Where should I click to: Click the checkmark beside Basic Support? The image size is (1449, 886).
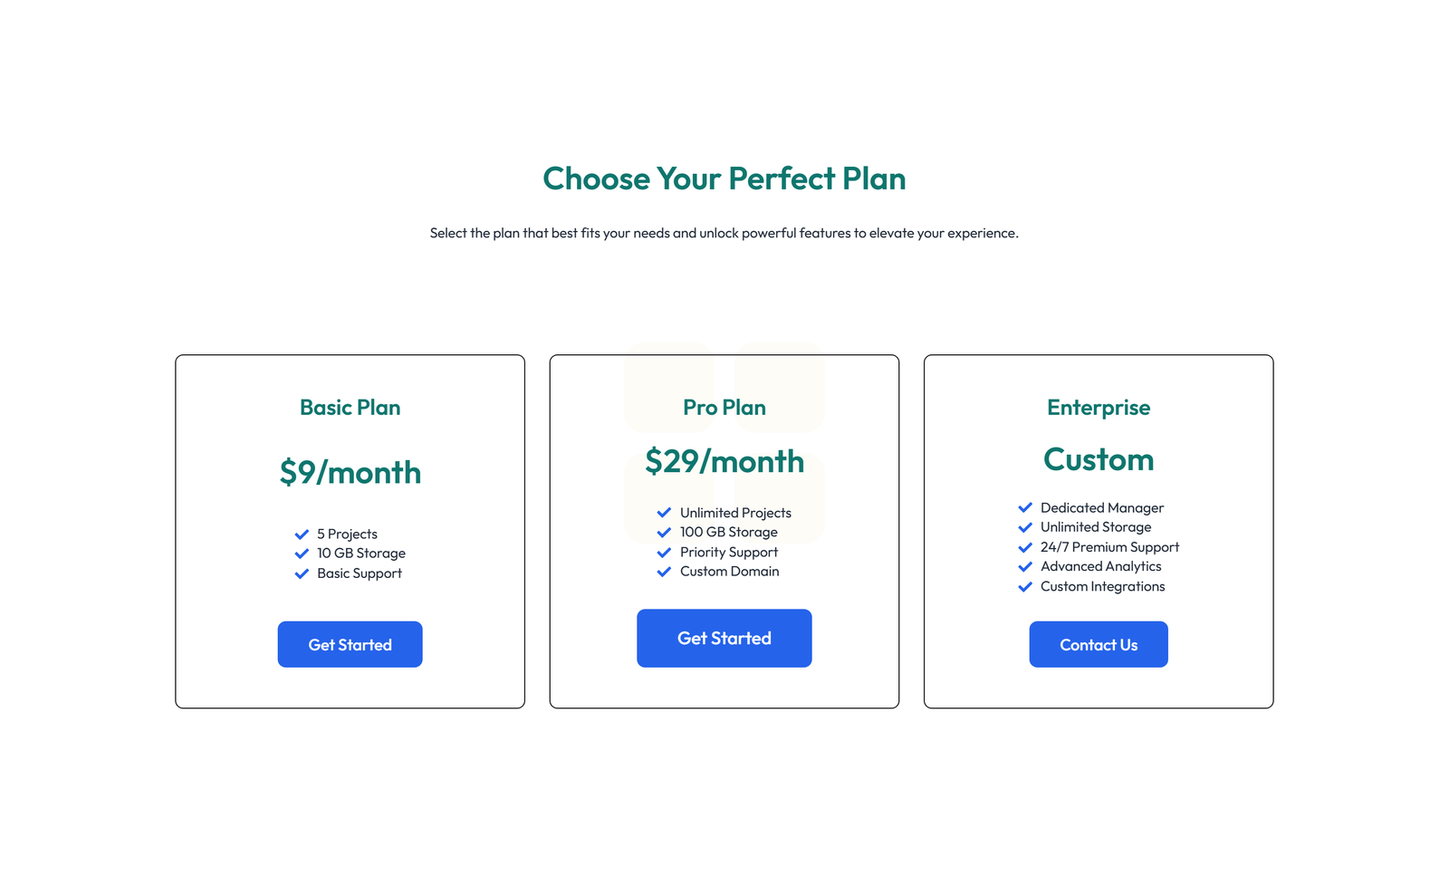(302, 573)
